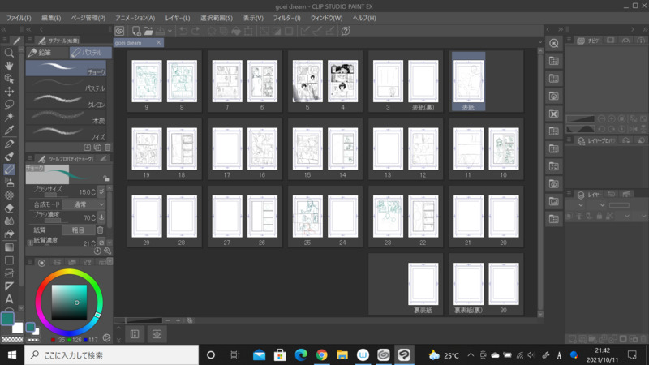Toggle the brush stroke preview lock

point(106,178)
